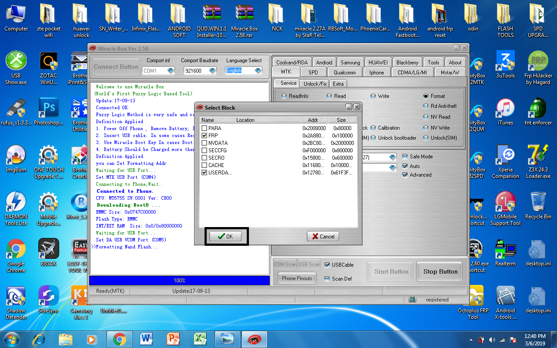Launch tnt enforcer shortcut
The image size is (557, 348).
click(538, 112)
